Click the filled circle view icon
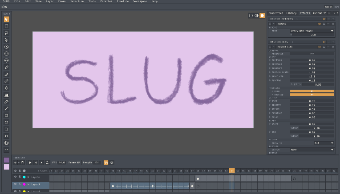This screenshot has width=340, height=194. click(x=262, y=16)
